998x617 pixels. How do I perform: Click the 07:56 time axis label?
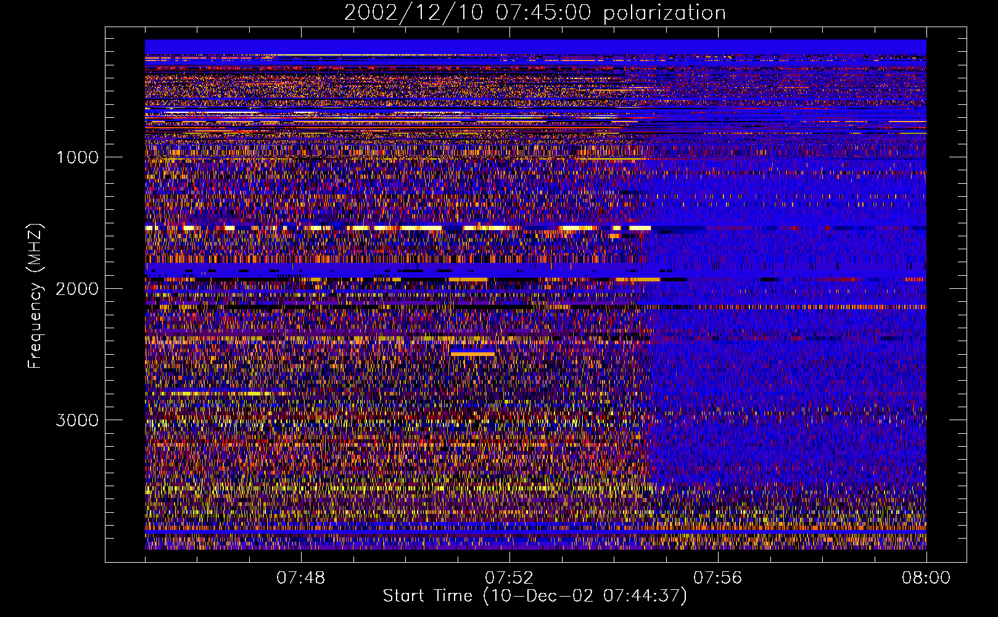718,578
